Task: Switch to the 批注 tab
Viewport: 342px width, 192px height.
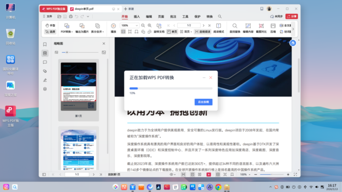Action: coord(173,17)
